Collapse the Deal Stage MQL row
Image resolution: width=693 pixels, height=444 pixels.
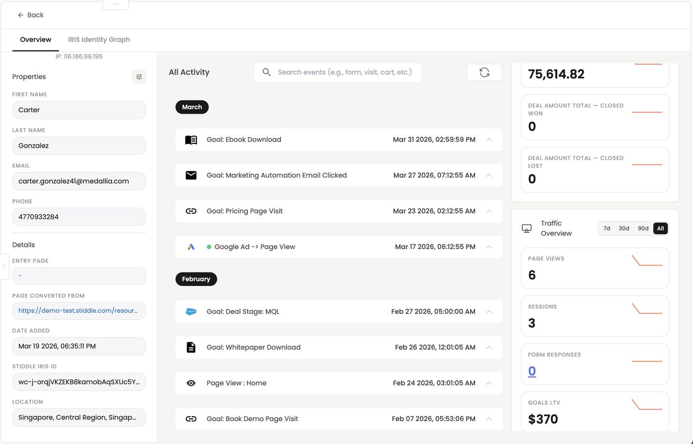tap(489, 311)
